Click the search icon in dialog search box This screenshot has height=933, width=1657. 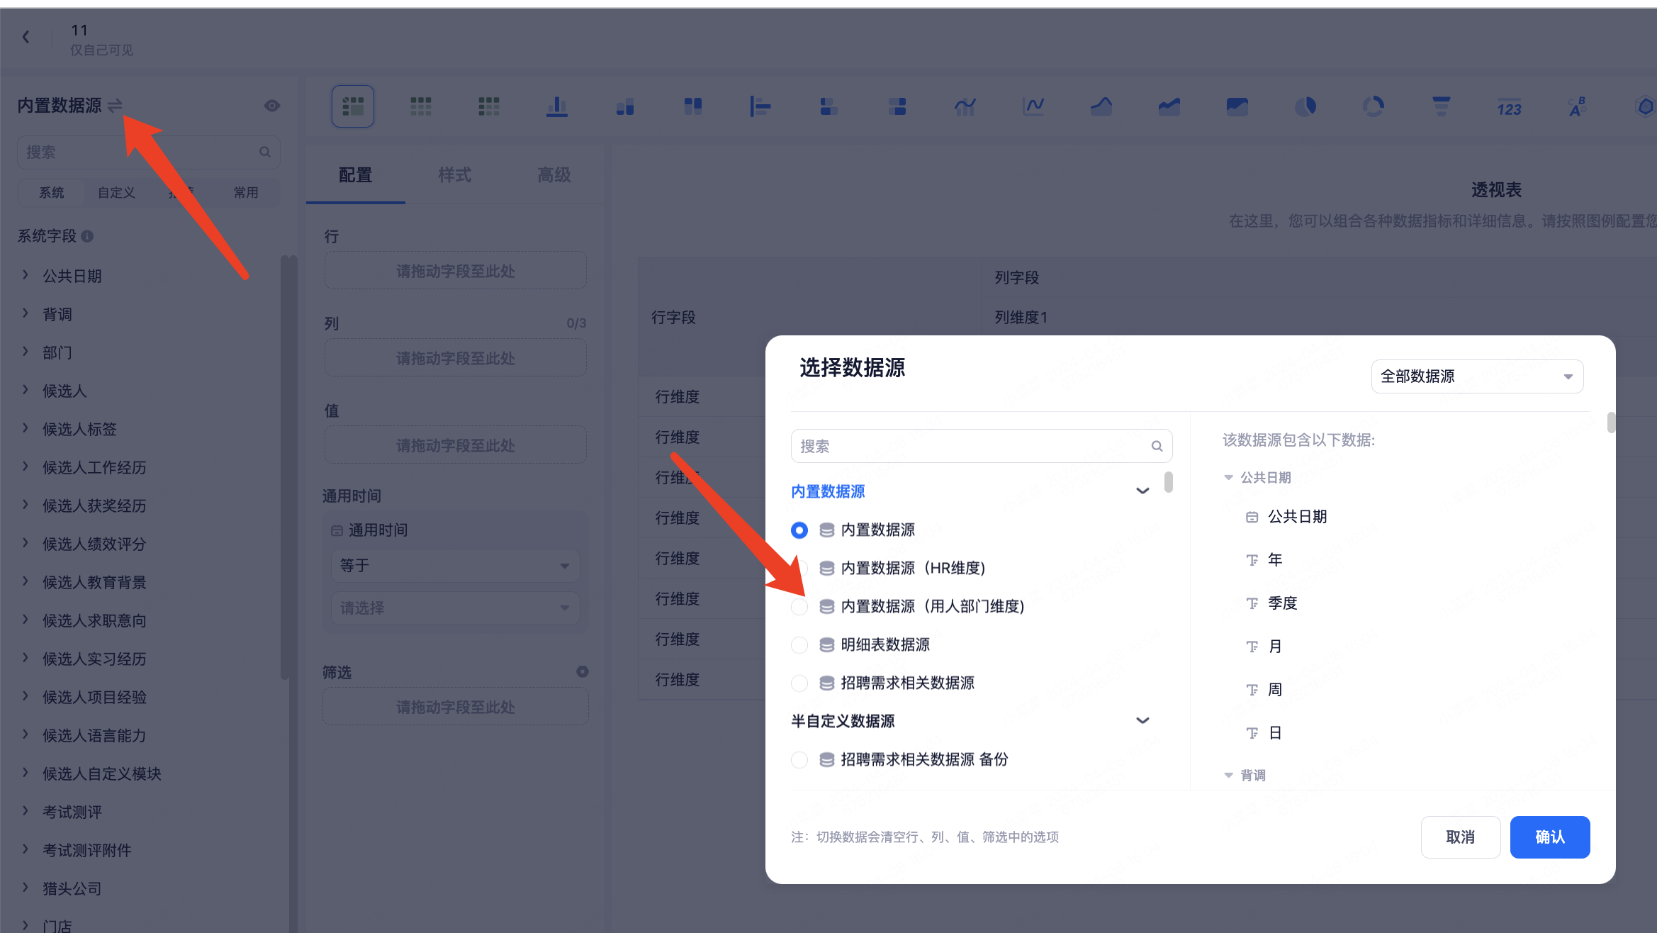tap(1157, 447)
